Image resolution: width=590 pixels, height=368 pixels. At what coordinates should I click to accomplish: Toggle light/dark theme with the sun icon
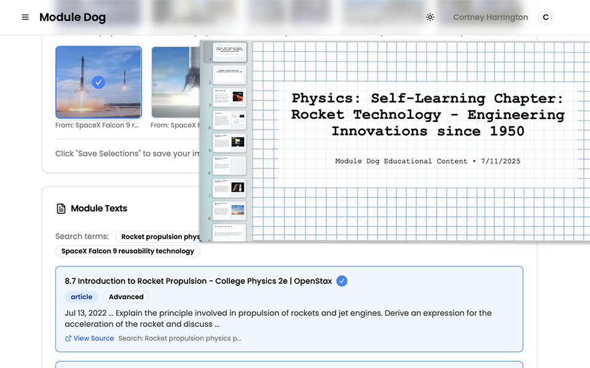tap(430, 17)
